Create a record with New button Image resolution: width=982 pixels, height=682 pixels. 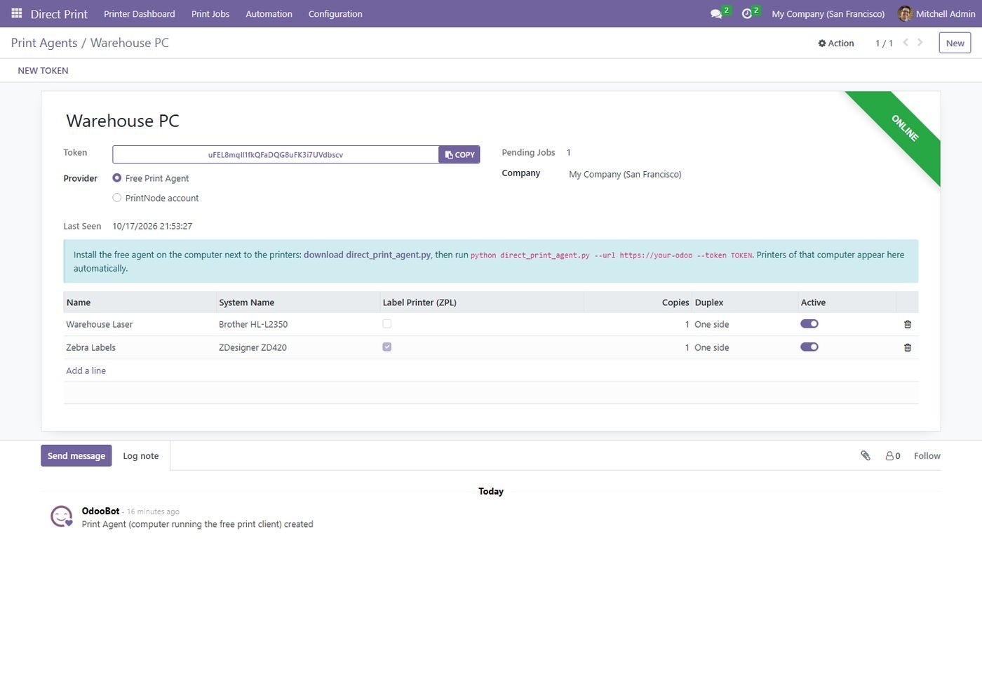[x=955, y=43]
